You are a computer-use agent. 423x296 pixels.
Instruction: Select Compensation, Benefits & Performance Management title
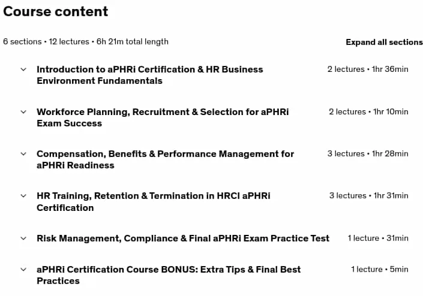[x=166, y=159]
